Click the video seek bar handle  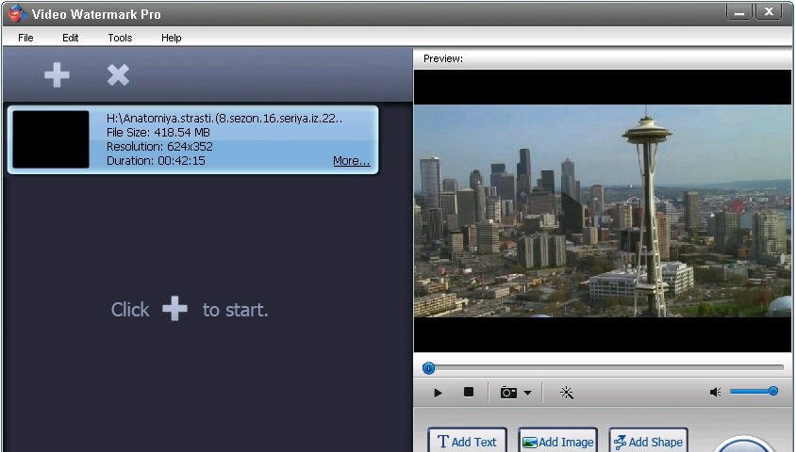click(428, 368)
